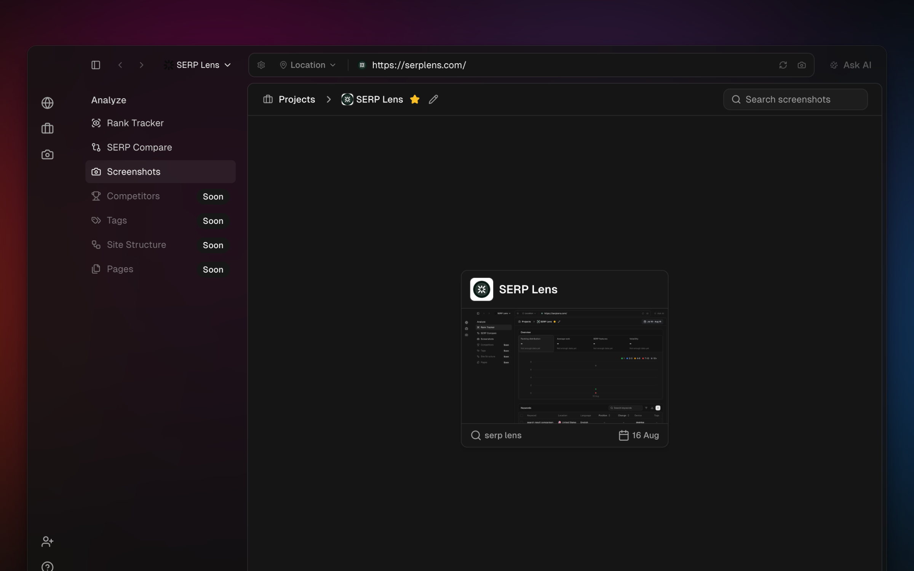Refresh using the reload icon
Screen dimensions: 914x571
(x=783, y=65)
